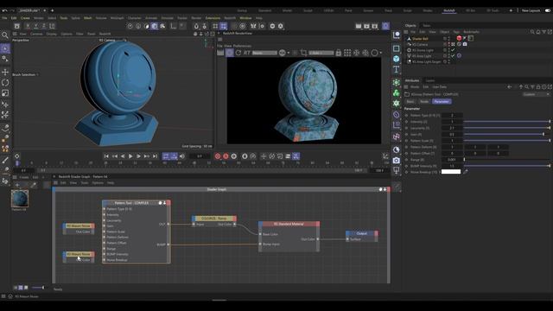Viewport: 553px width, 311px height.
Task: Select the RS Standard Material node
Action: click(x=289, y=224)
